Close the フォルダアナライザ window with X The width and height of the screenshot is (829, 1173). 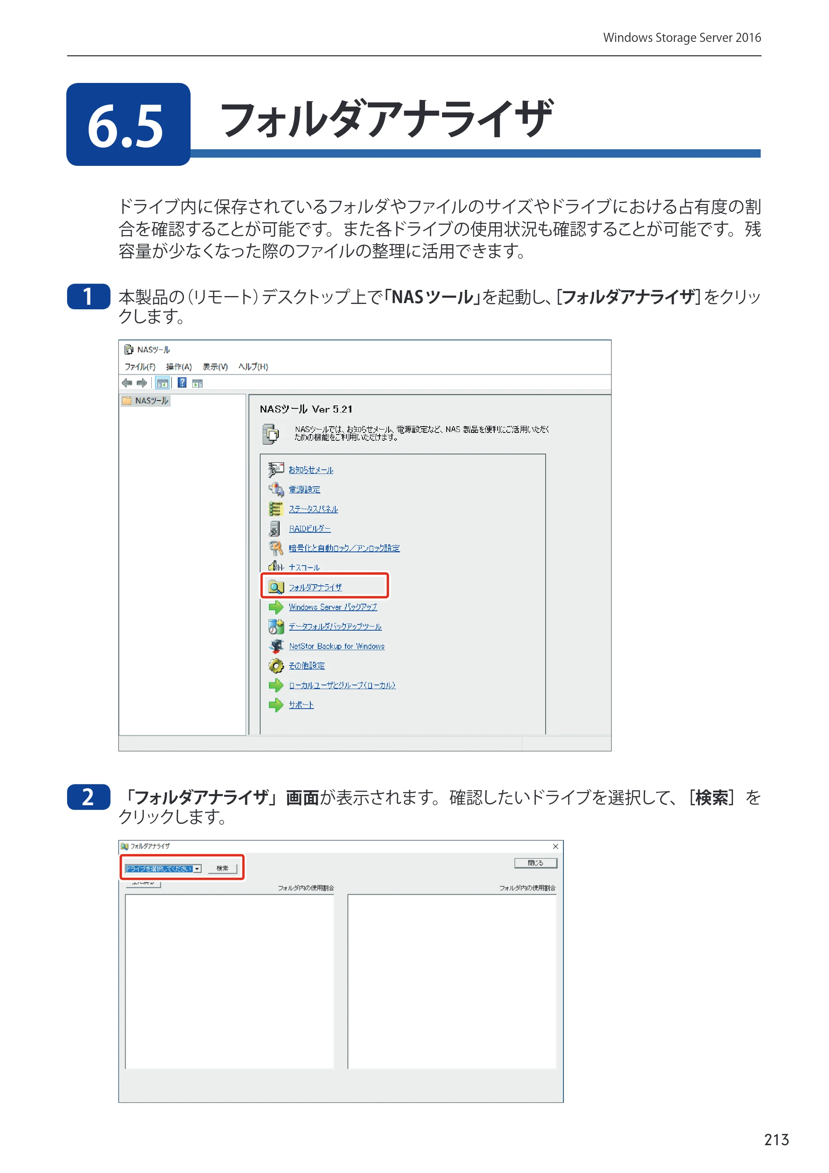pyautogui.click(x=556, y=847)
